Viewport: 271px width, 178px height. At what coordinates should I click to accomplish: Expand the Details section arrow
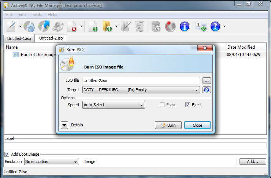64,125
